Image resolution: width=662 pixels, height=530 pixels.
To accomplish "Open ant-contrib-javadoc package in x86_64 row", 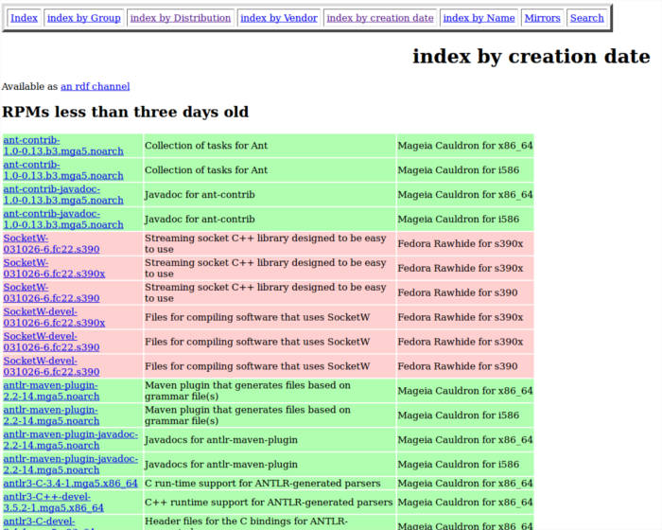I will (63, 195).
